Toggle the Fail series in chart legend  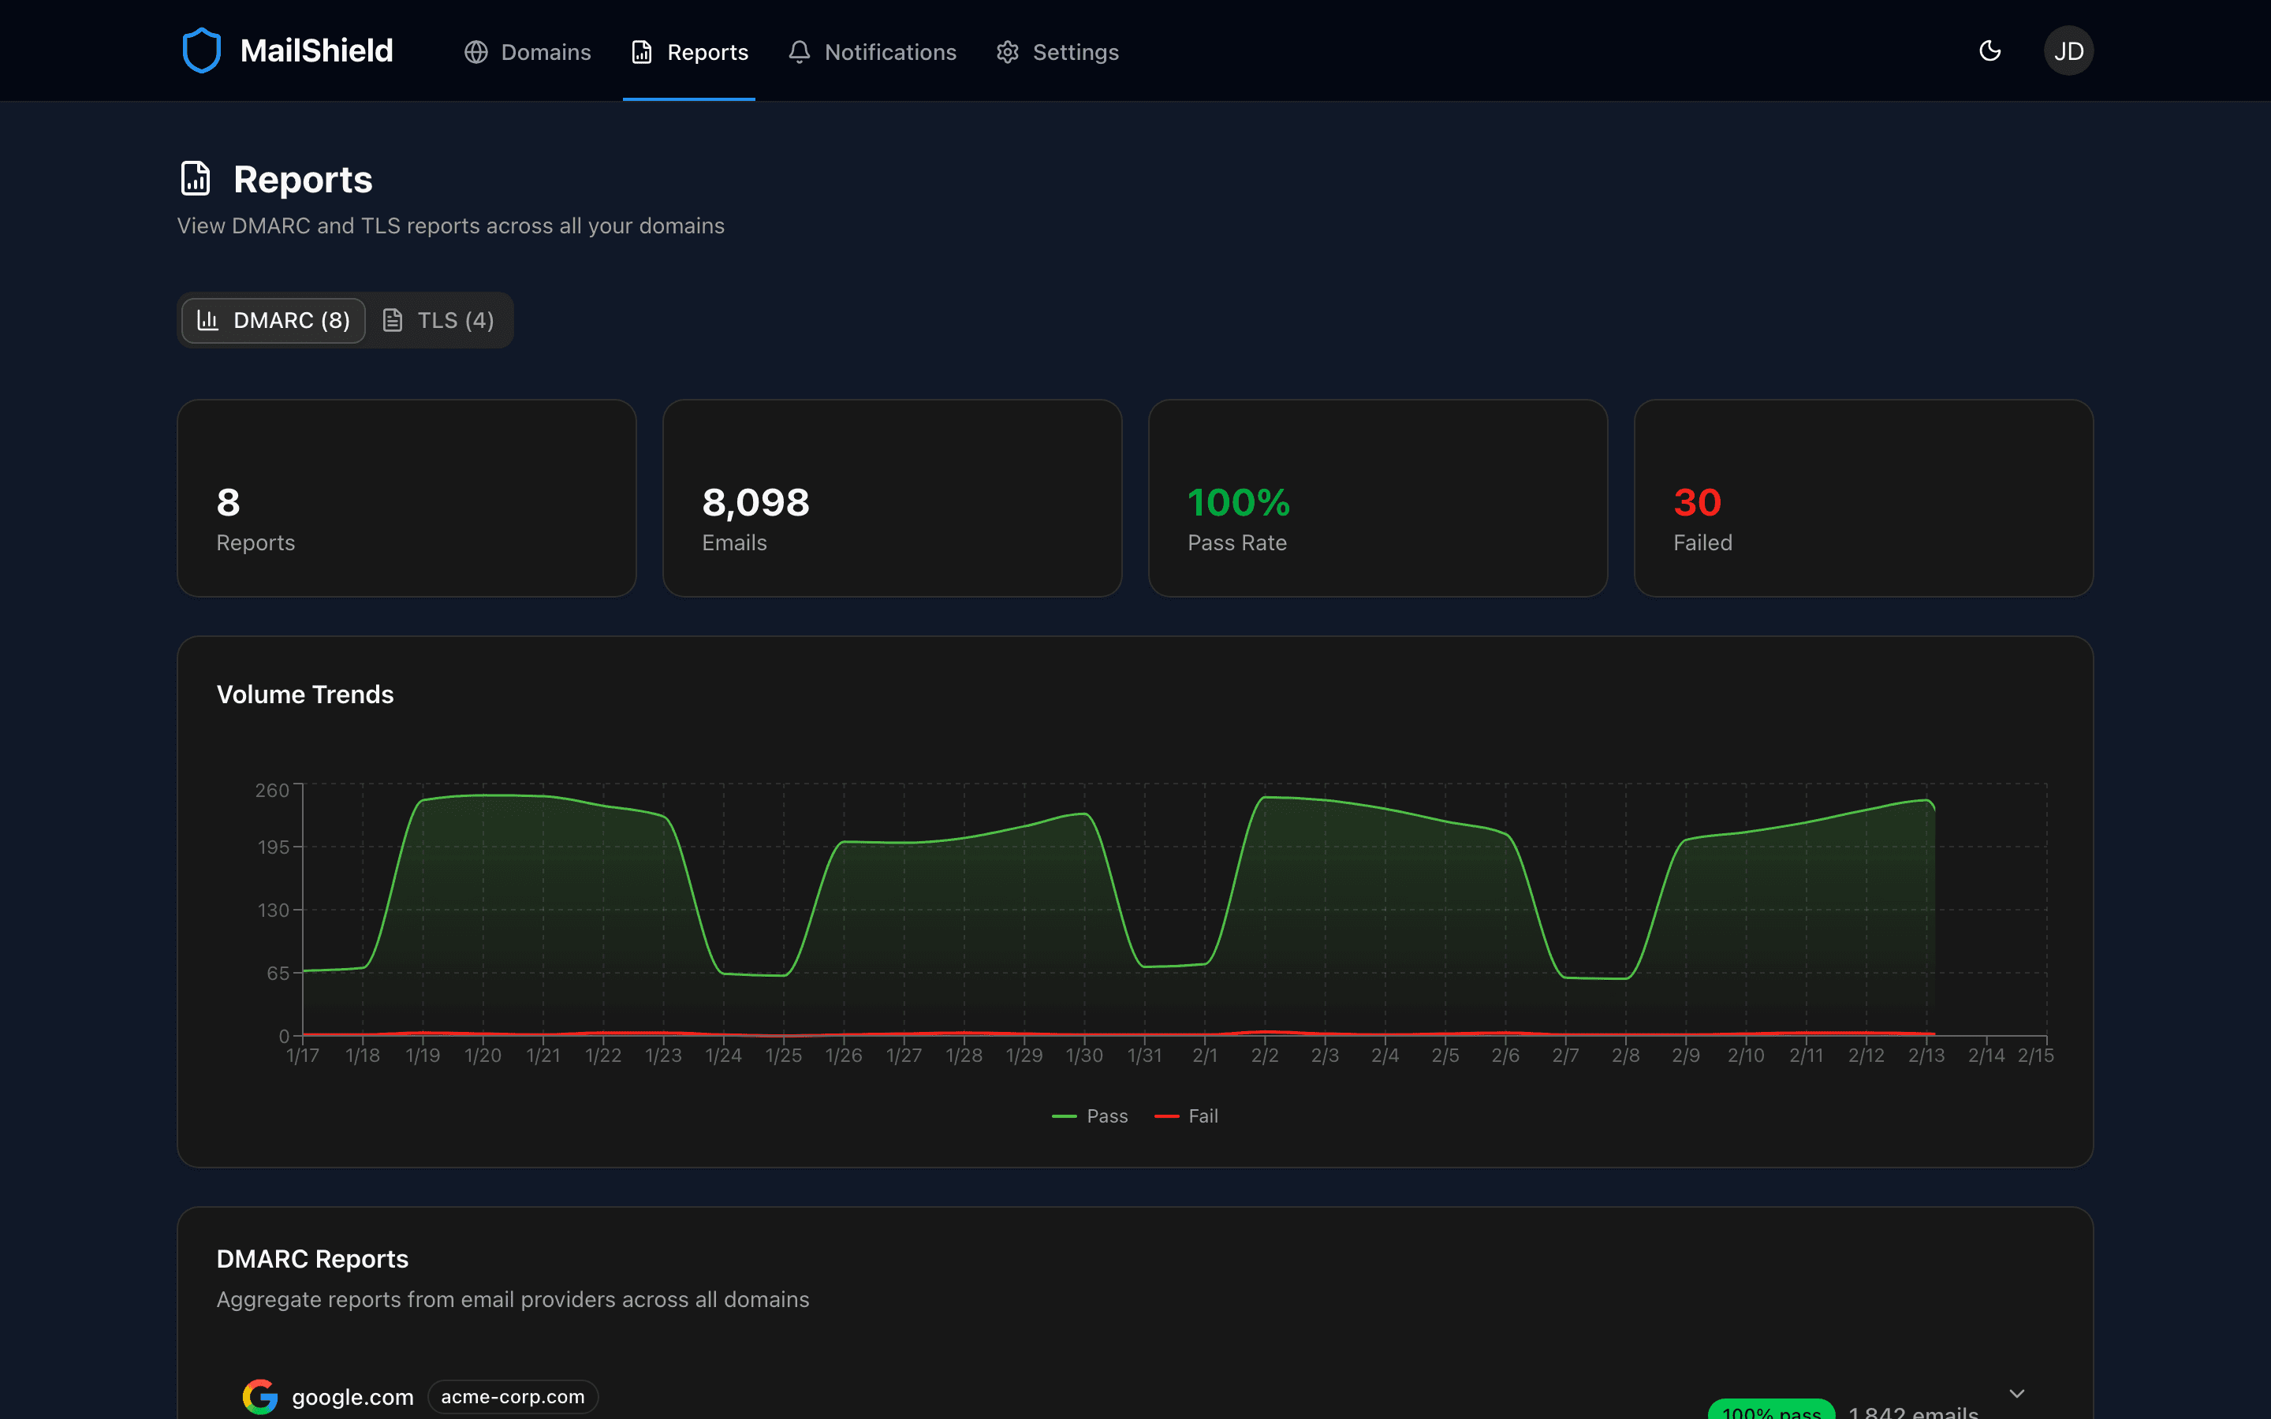pyautogui.click(x=1186, y=1115)
